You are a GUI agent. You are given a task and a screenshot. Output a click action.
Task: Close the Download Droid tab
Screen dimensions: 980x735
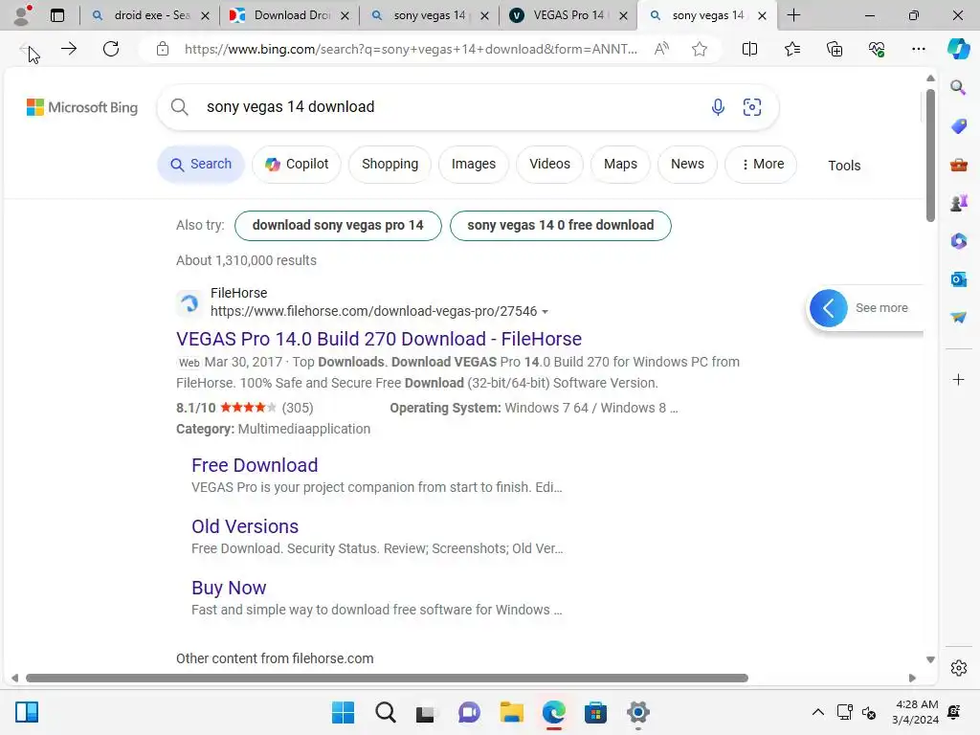click(x=345, y=16)
